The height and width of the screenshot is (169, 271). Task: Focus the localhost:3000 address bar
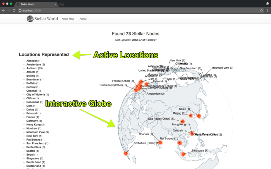click(138, 10)
